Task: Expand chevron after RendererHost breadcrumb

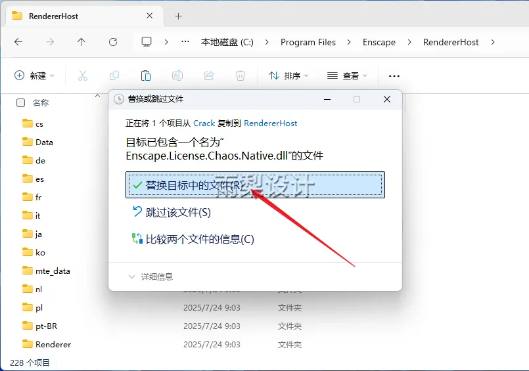Action: [493, 42]
